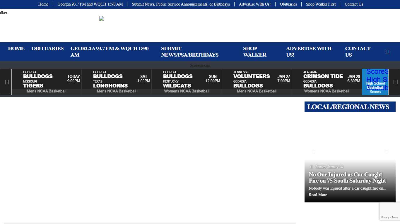This screenshot has height=224, width=400.
Task: Click Read More on the car fire story
Action: tap(318, 195)
